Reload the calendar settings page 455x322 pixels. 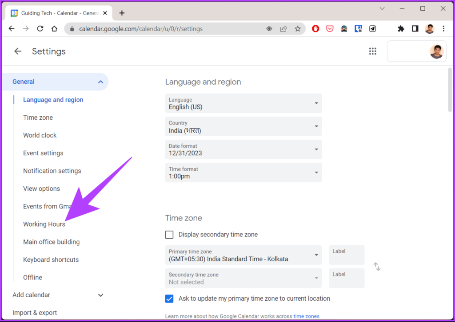tap(40, 29)
